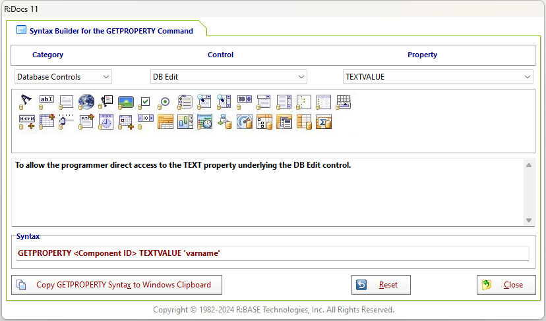The height and width of the screenshot is (321, 546).
Task: Select the DB chart control icon
Action: tap(185, 122)
